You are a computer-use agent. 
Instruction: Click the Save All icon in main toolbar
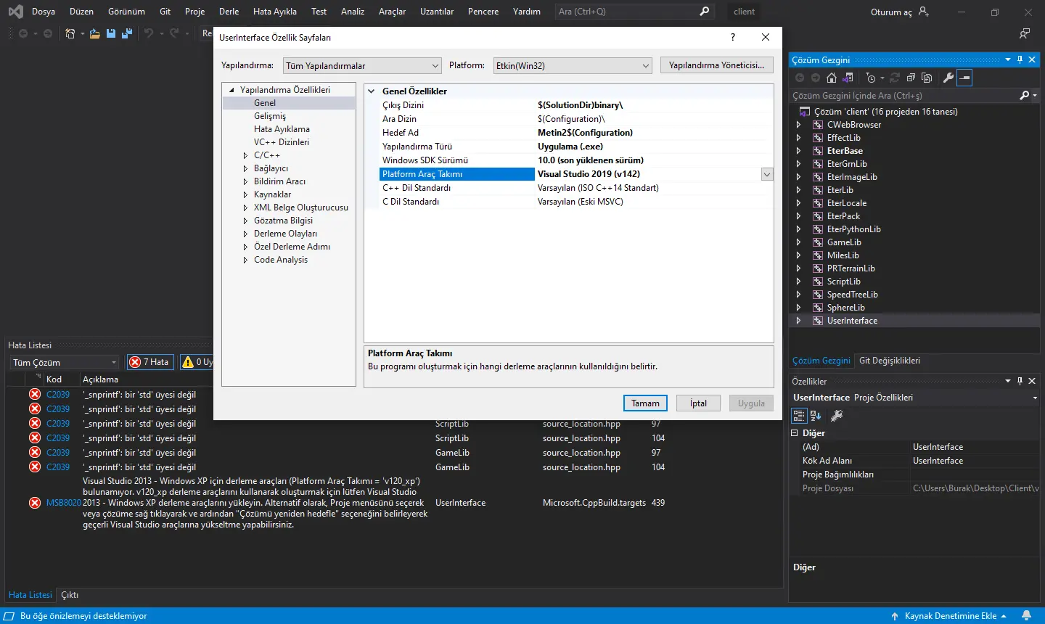tap(126, 33)
